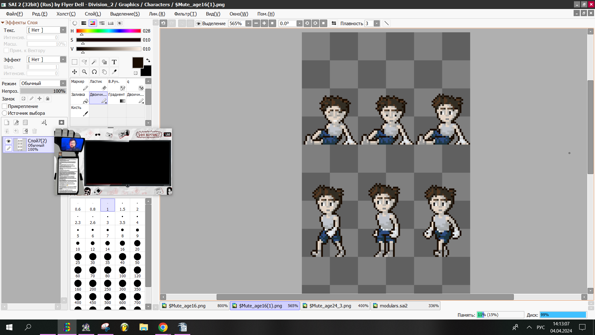Select the Заливка bucket tool
Screen dimensions: 595x335
[80, 98]
